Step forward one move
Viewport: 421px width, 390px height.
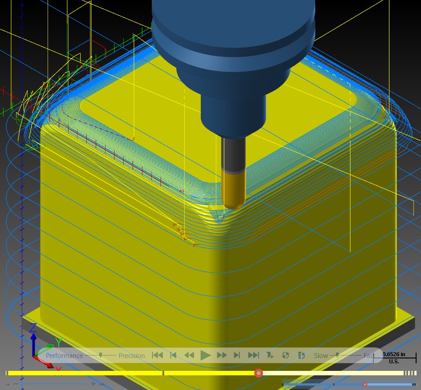click(237, 355)
